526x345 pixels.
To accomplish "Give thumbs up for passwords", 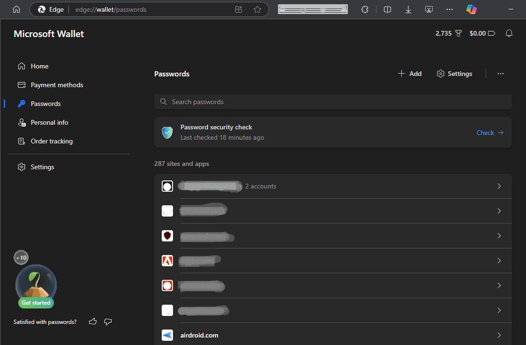I will point(92,322).
